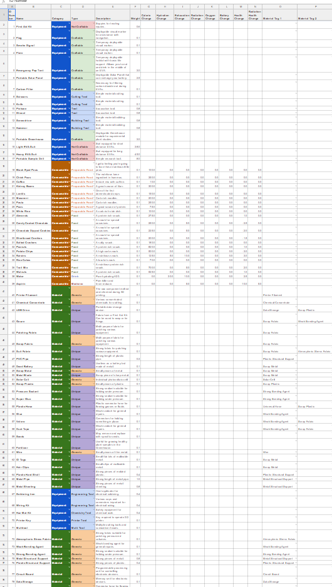The width and height of the screenshot is (332, 587).
Task: Open Category dropdown for Printer Filament
Action: coord(69,287)
